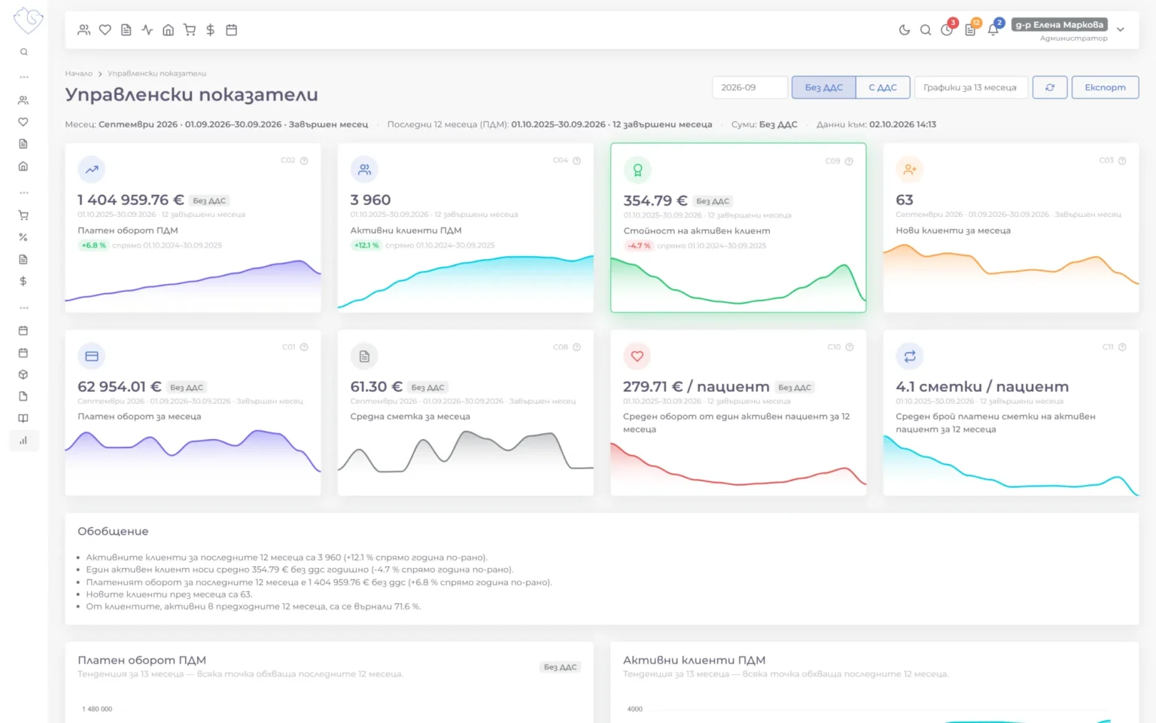Open the percent icon in the sidebar
Image resolution: width=1156 pixels, height=723 pixels.
coord(23,237)
